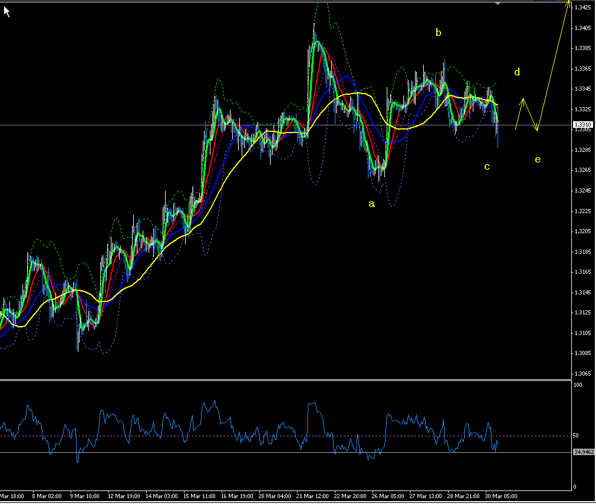Viewport: 596px width, 504px height.
Task: Select the yellow text label "e"
Action: click(x=537, y=158)
